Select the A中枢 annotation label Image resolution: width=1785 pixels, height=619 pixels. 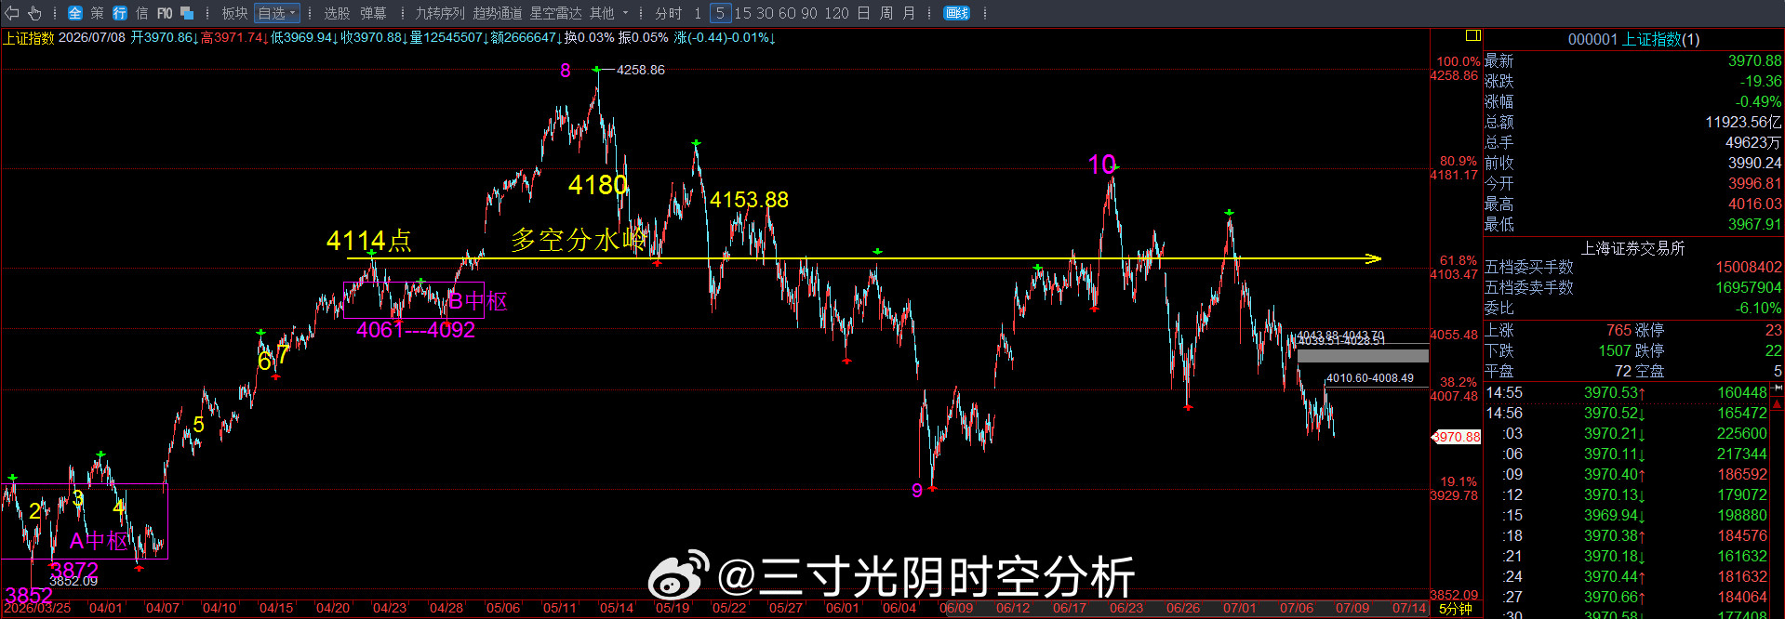pos(99,541)
